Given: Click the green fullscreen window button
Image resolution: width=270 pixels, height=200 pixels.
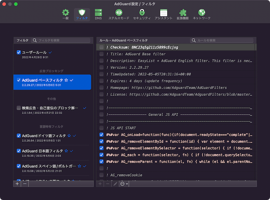Looking at the screenshot, I should (x=16, y=4).
